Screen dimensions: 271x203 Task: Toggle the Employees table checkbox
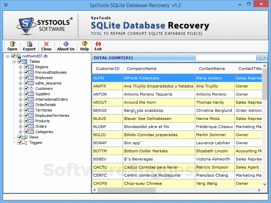26,78
